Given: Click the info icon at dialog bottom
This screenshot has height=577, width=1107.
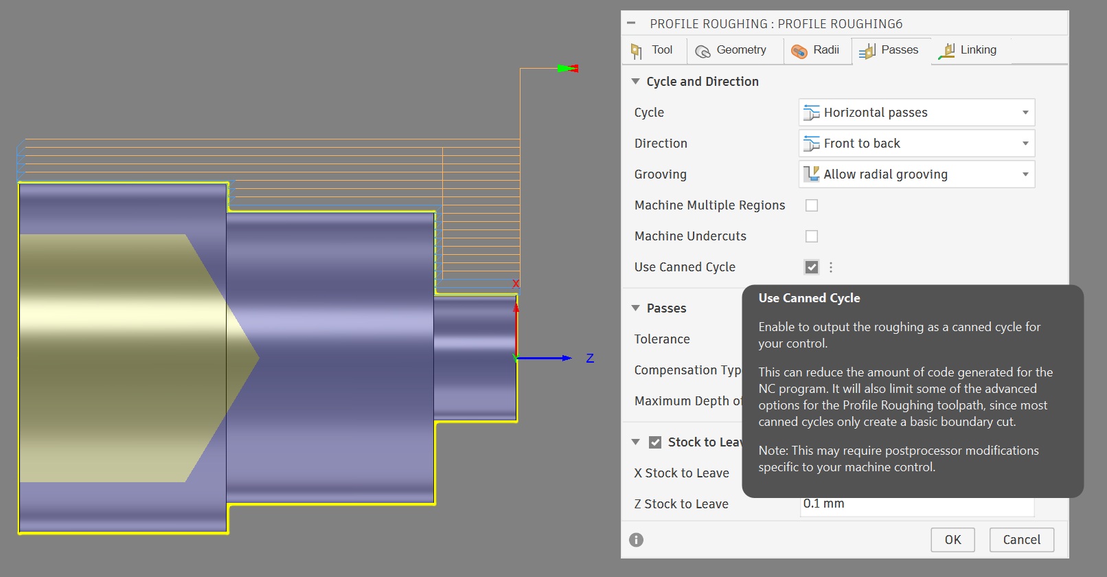Looking at the screenshot, I should 637,540.
